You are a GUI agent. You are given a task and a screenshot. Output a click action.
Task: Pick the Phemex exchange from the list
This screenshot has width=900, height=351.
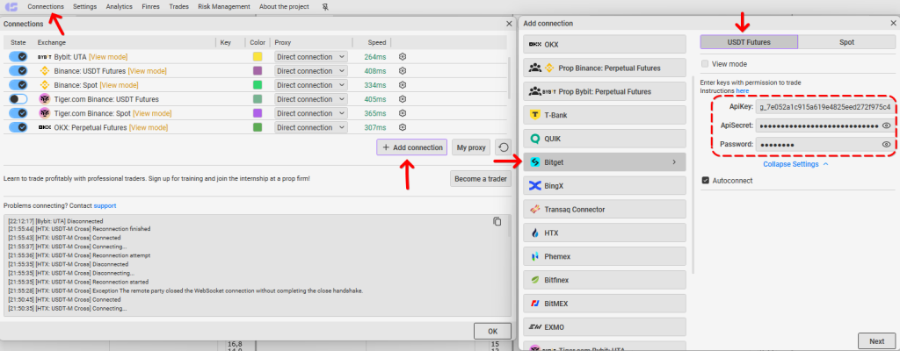605,256
